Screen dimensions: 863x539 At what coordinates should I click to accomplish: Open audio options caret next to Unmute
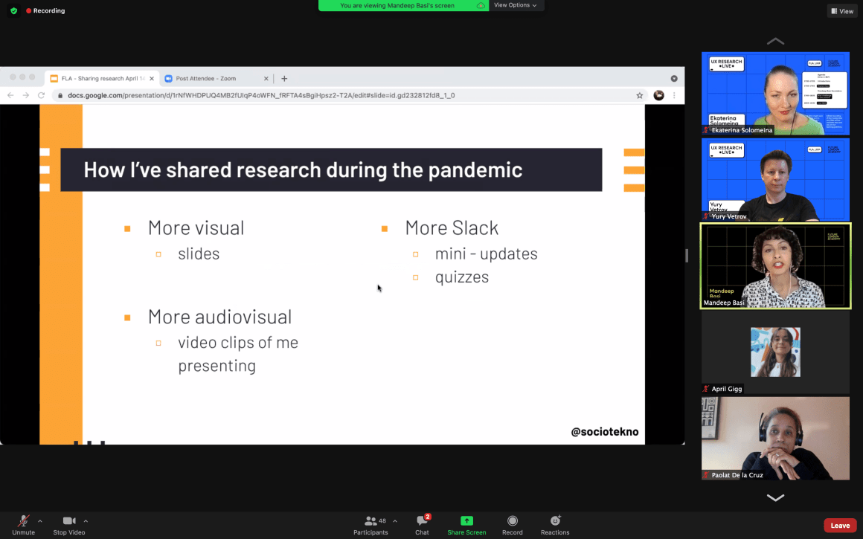[x=40, y=521]
